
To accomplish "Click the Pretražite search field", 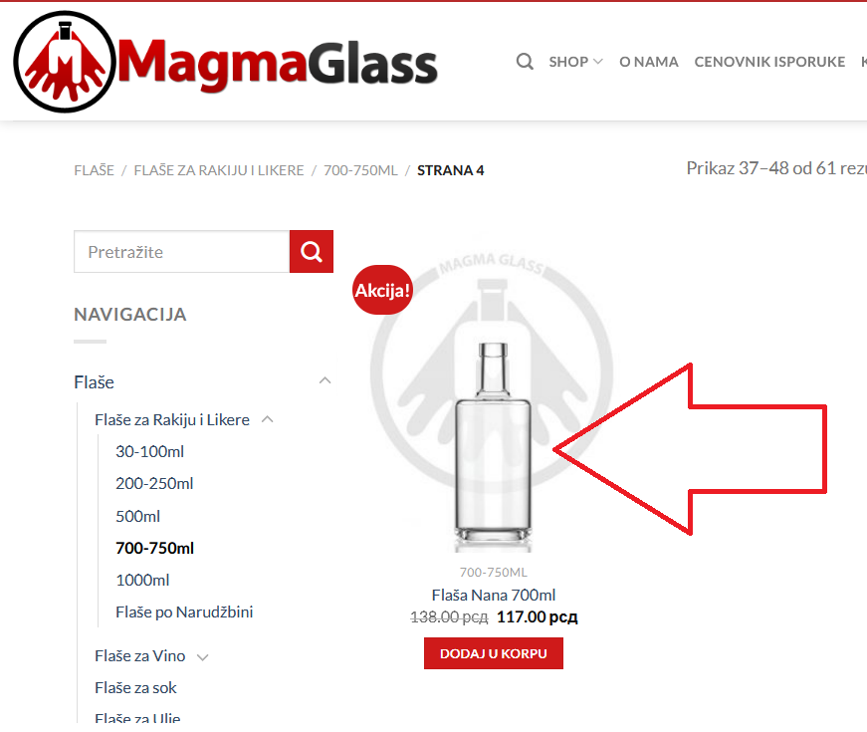I will click(182, 252).
